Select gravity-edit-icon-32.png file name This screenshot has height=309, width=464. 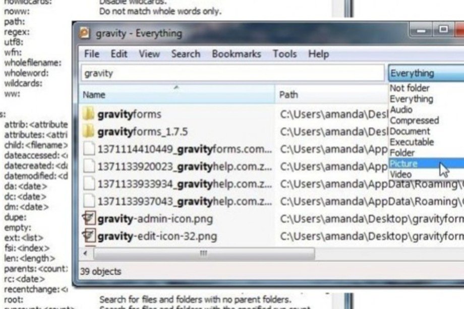pos(157,236)
